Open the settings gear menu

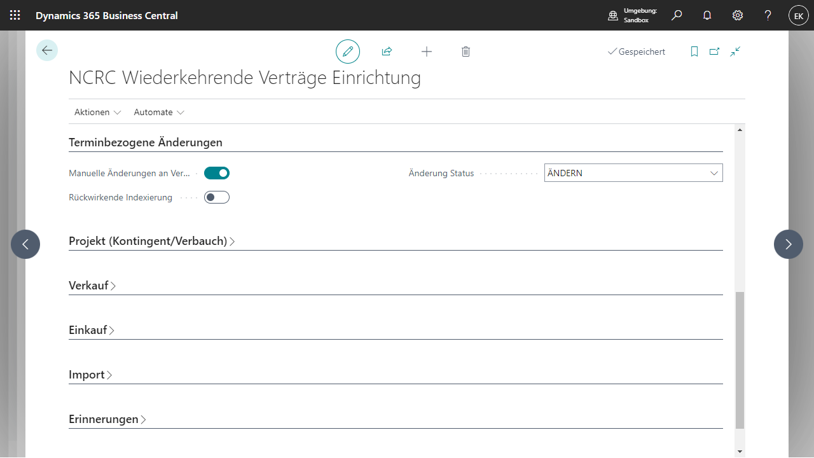(x=738, y=15)
